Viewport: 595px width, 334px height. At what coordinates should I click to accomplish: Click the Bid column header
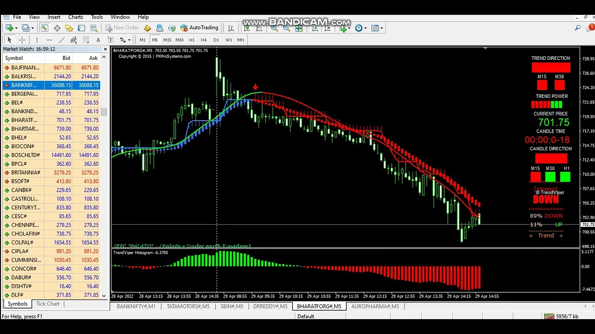pos(59,58)
